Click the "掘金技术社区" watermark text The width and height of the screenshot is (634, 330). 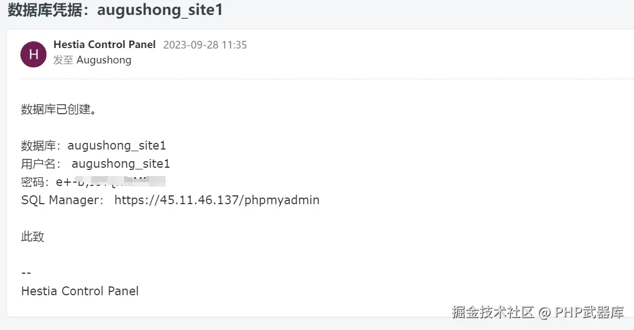click(493, 312)
